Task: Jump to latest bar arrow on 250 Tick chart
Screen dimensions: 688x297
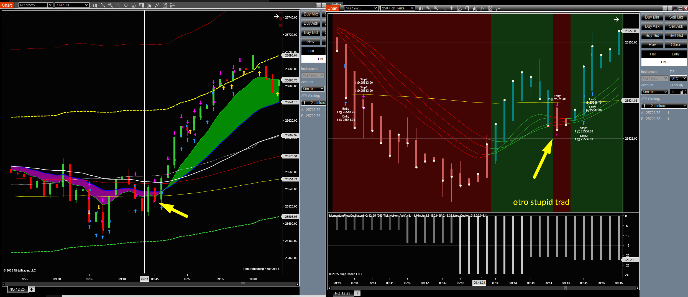Action: point(616,19)
